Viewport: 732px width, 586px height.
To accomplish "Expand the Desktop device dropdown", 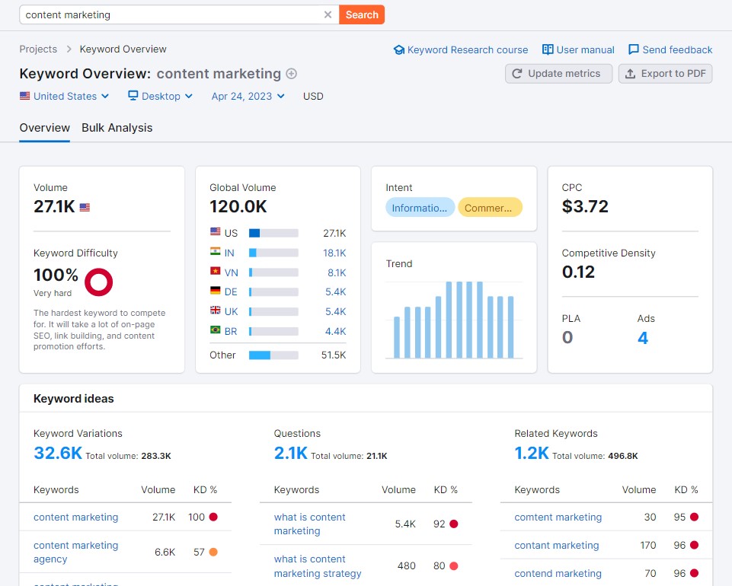I will pyautogui.click(x=160, y=96).
